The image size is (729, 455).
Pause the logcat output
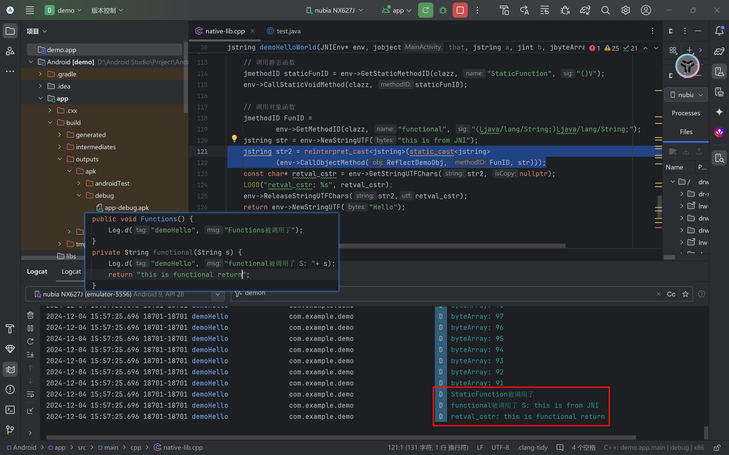[x=30, y=328]
